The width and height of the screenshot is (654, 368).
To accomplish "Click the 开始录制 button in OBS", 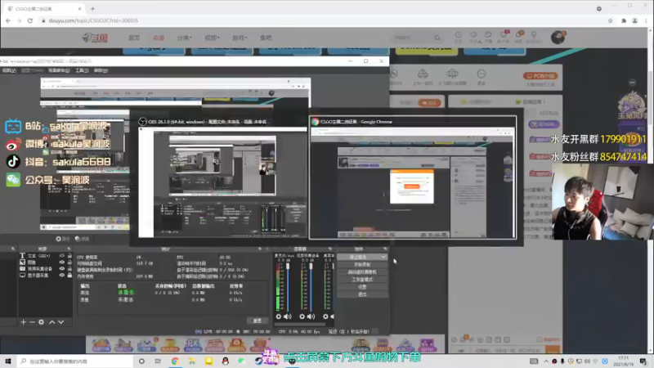I will 362,264.
